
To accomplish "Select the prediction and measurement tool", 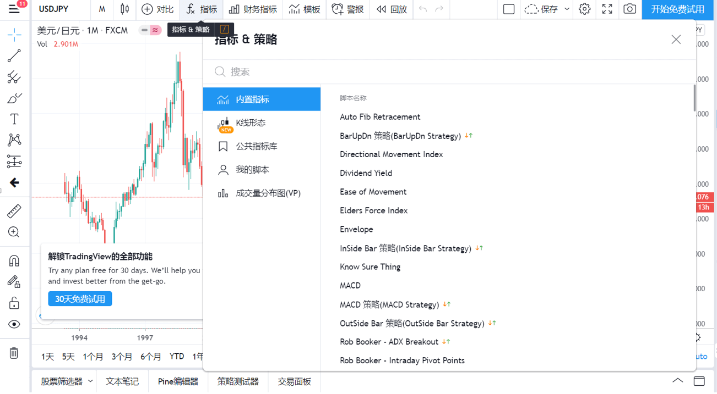I will tap(14, 161).
